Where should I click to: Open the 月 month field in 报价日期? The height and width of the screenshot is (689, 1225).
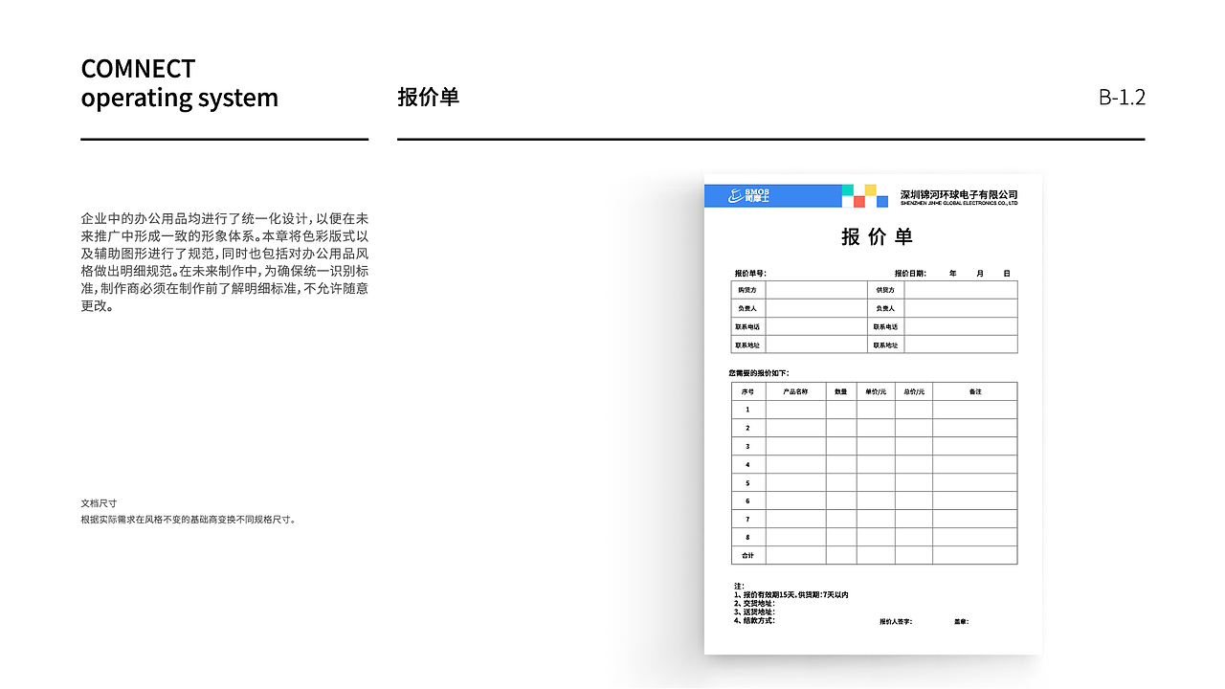[980, 273]
